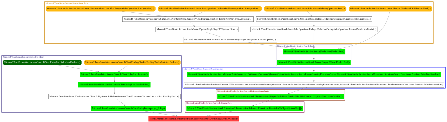This screenshot has height=122, width=447.
Task: Select the PolicyStatus::Initialize node
Action: 114,96
